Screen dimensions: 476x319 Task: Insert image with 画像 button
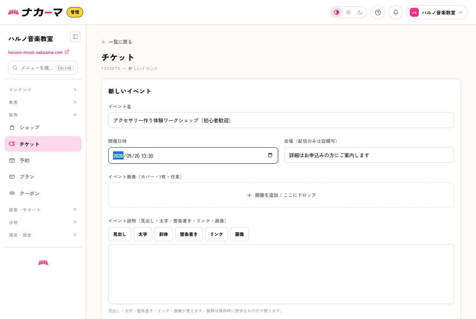[x=239, y=234]
